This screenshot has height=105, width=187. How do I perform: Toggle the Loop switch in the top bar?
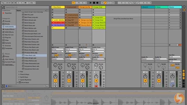pyautogui.click(x=134, y=3)
